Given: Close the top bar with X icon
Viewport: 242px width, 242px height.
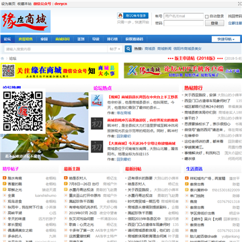Looking at the screenshot, I should [240, 3].
